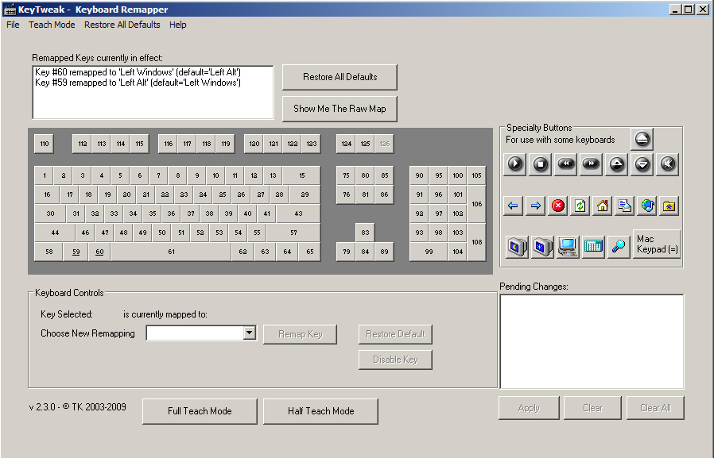This screenshot has width=714, height=458.
Task: Select keyboard key 30
Action: pos(50,214)
